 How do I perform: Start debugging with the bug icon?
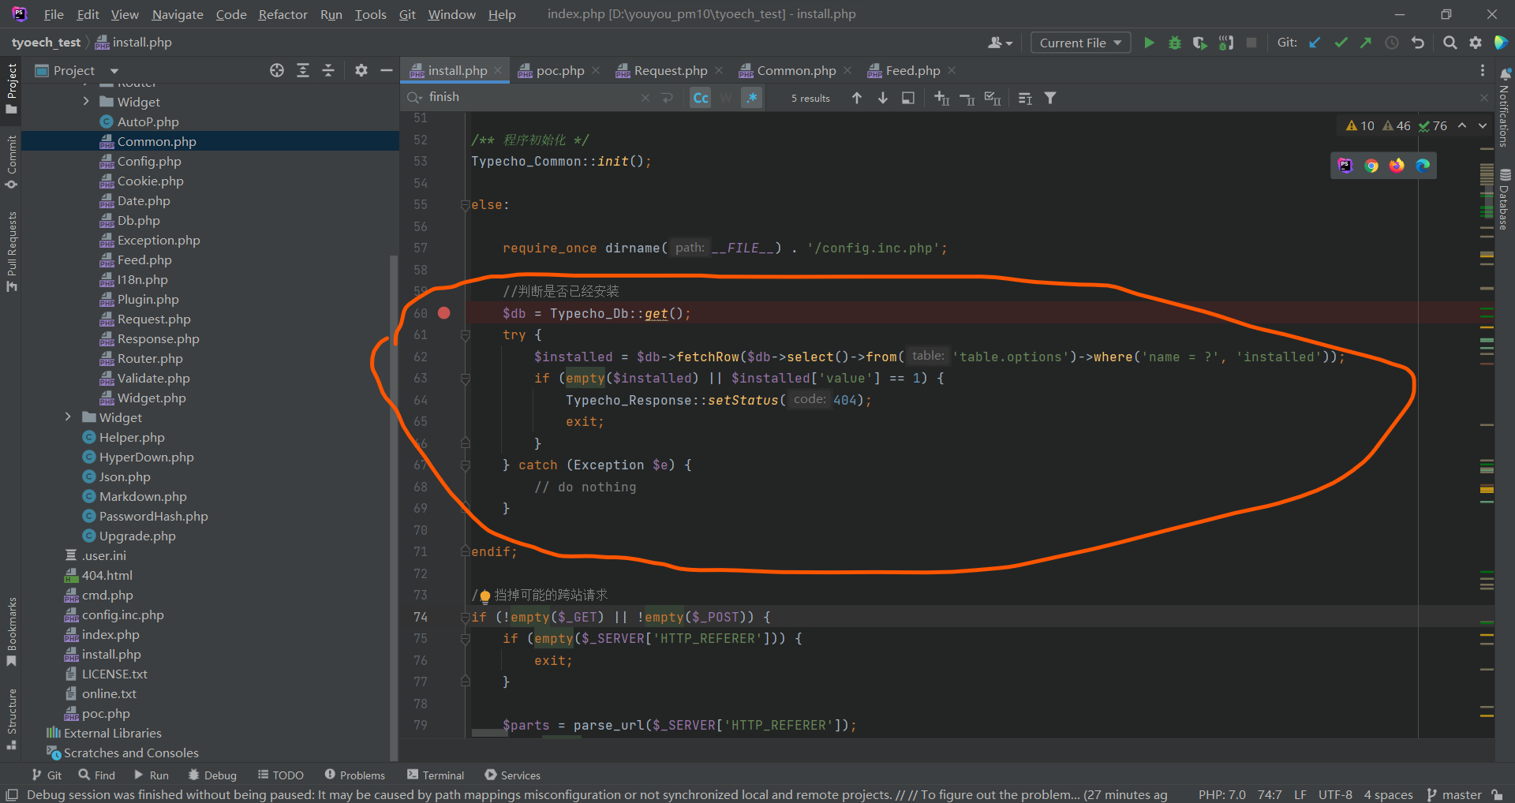pos(1175,43)
